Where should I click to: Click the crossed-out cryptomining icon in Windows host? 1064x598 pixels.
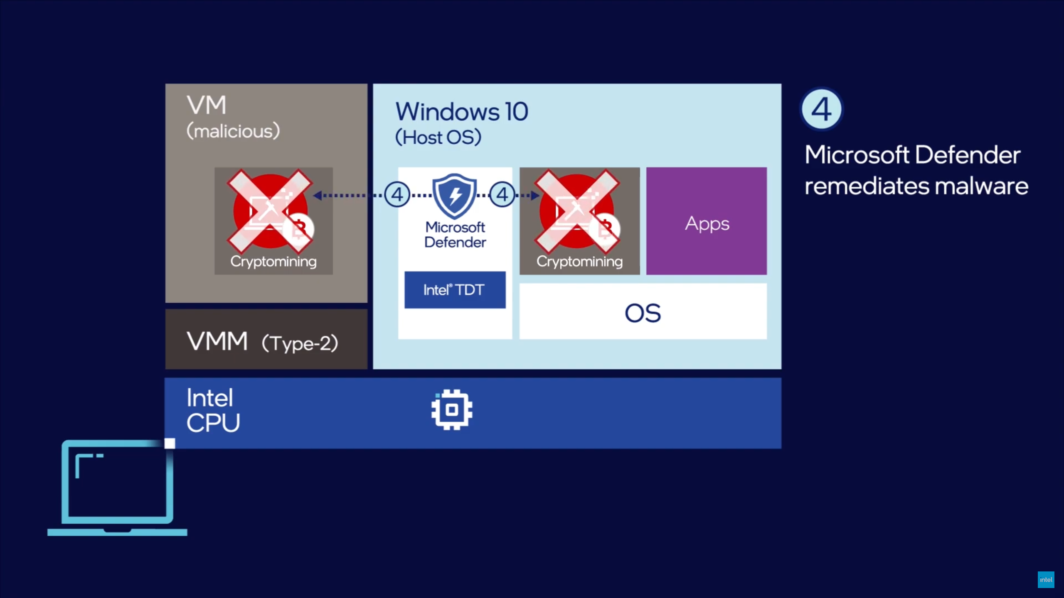click(577, 211)
